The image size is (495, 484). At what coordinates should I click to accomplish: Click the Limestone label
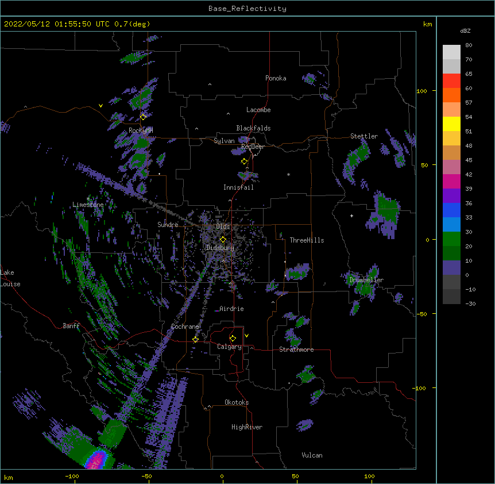point(88,205)
